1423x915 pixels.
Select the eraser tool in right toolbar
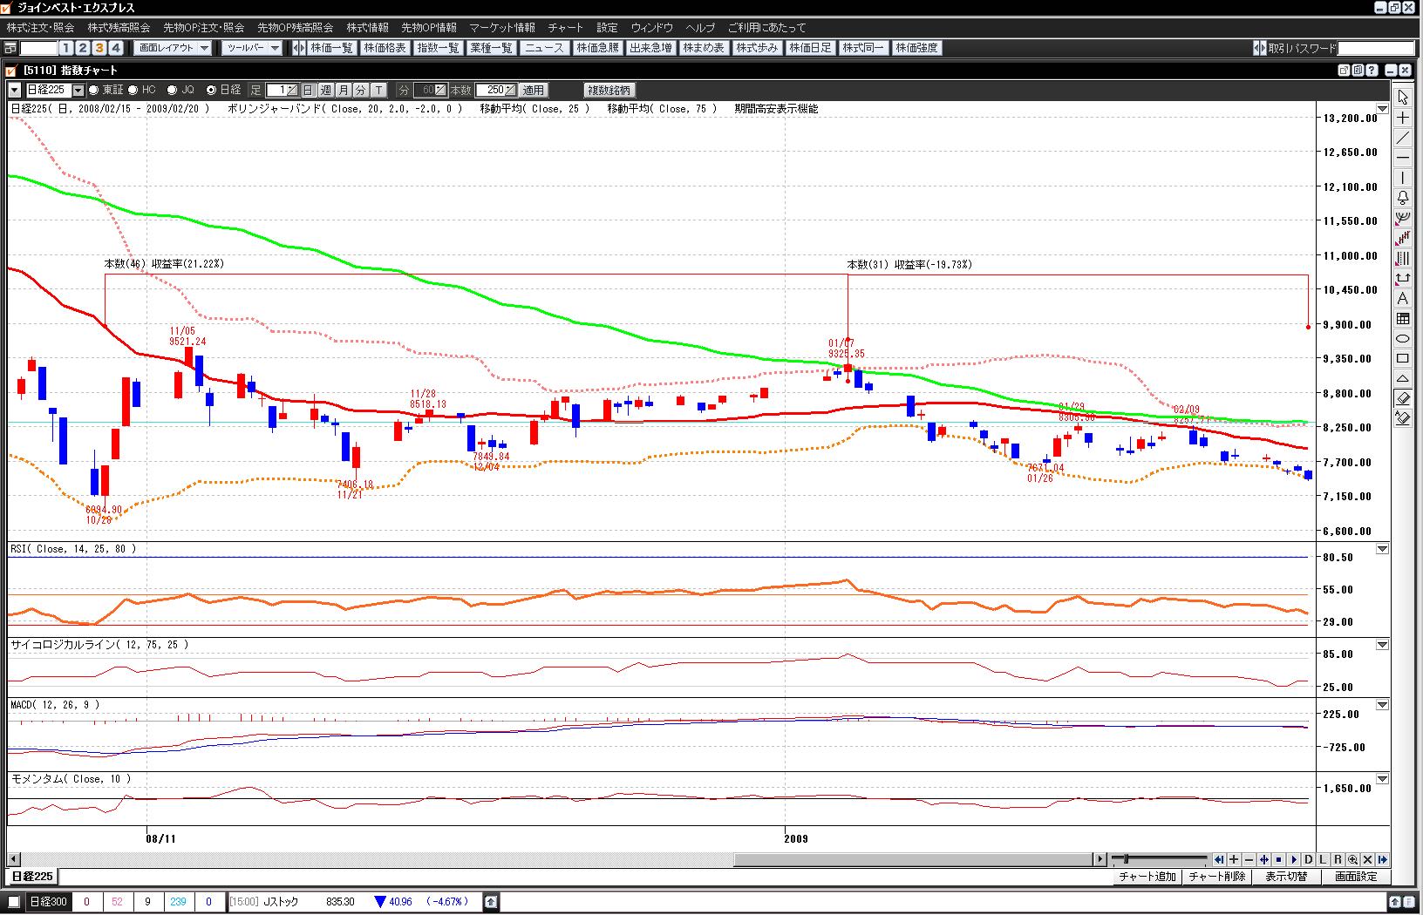1402,398
